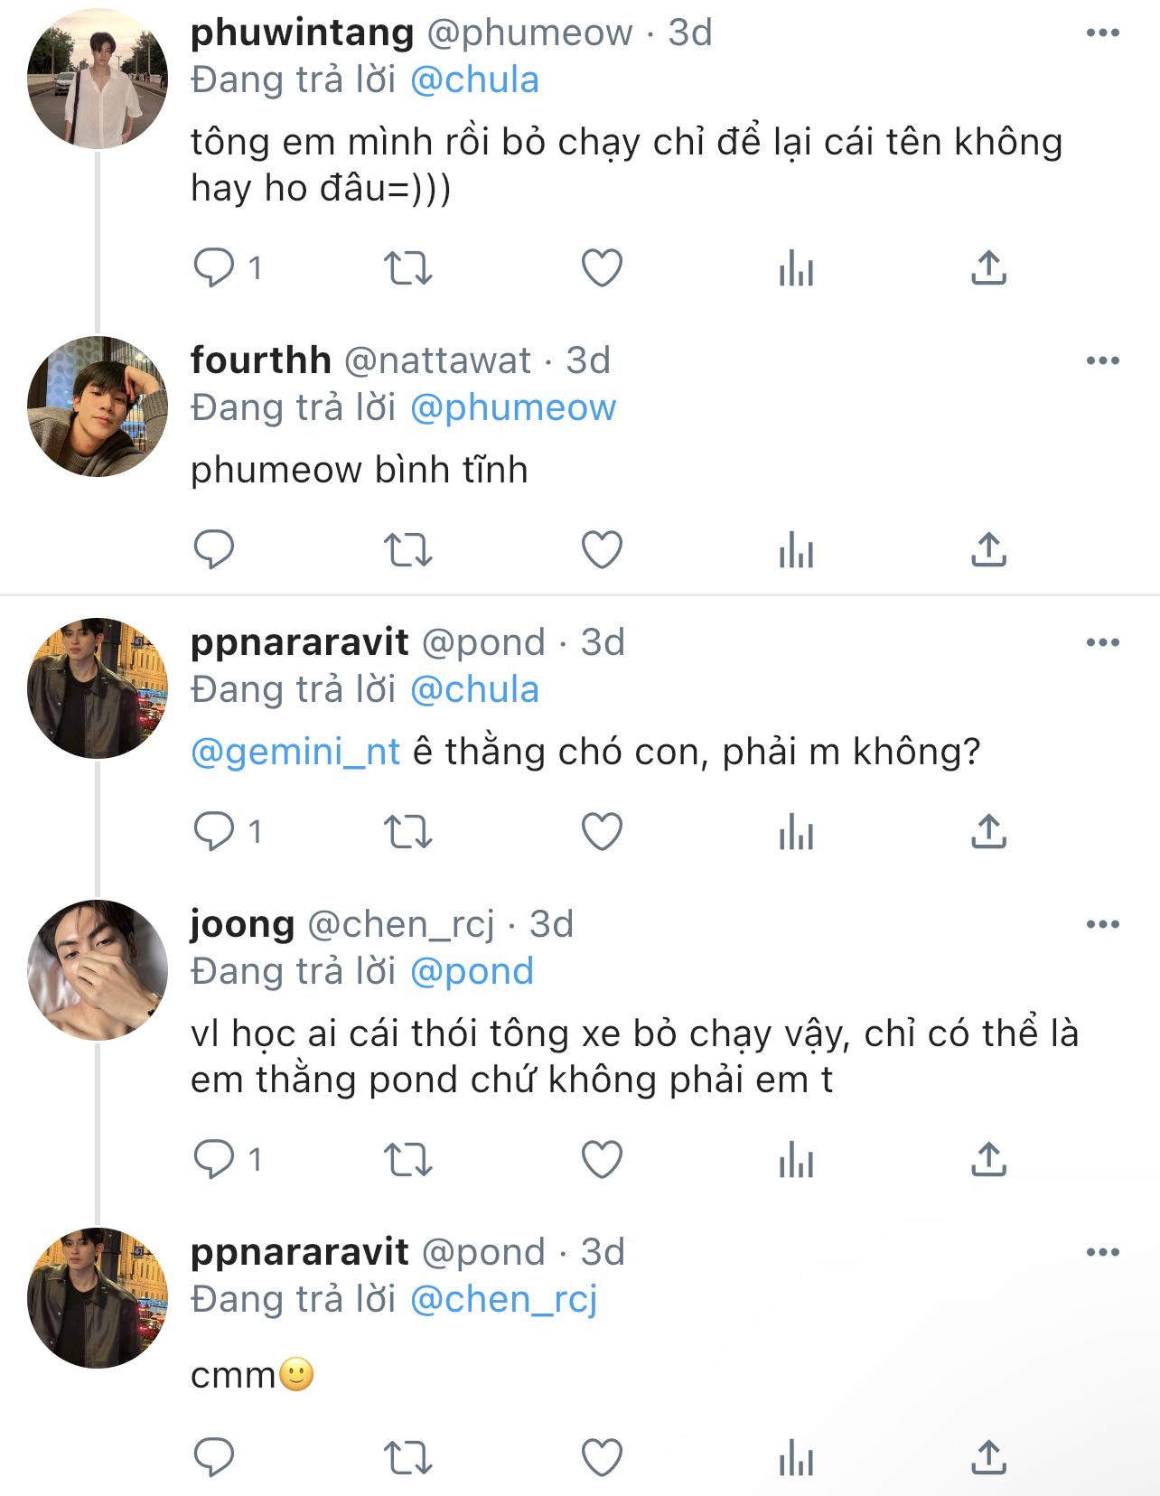Open @chen_rcj link in ppnararavit's last reply
Image resolution: width=1160 pixels, height=1496 pixels.
pos(503,1300)
